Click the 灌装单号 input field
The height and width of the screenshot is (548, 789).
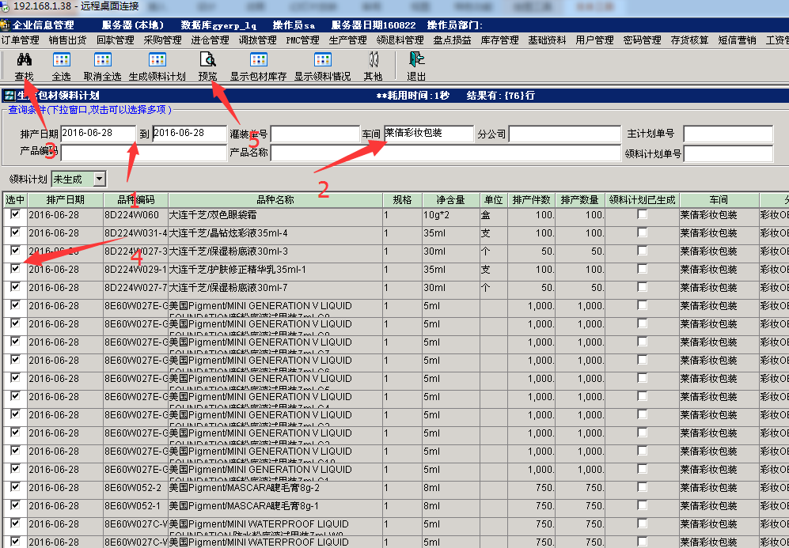tap(315, 134)
